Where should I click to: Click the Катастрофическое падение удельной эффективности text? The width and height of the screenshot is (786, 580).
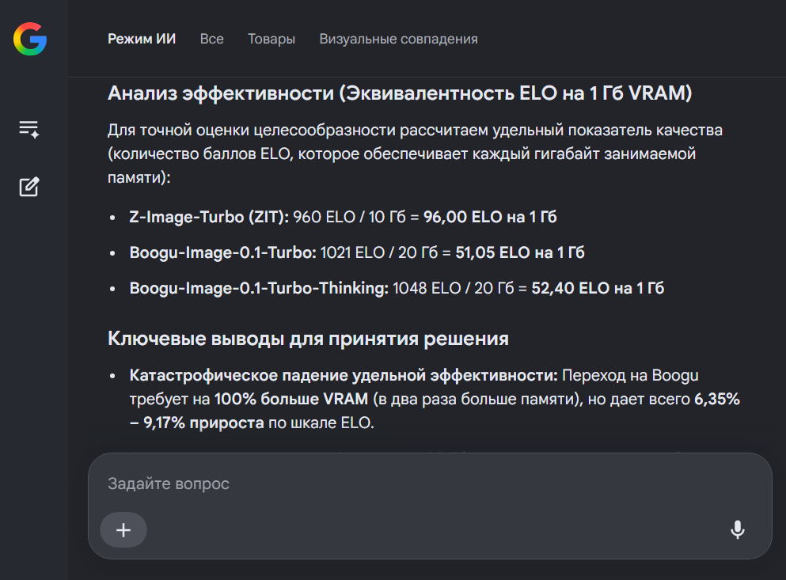pyautogui.click(x=344, y=376)
